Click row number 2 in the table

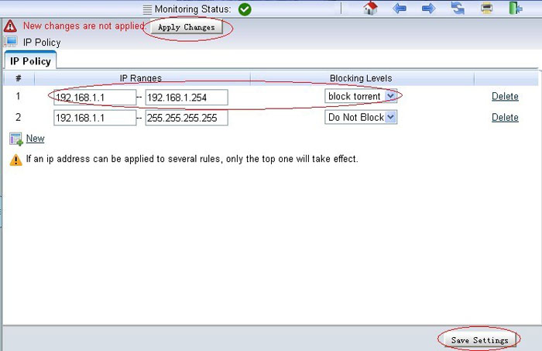[x=18, y=117]
